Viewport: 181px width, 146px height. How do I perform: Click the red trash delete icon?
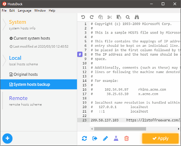coord(127,138)
